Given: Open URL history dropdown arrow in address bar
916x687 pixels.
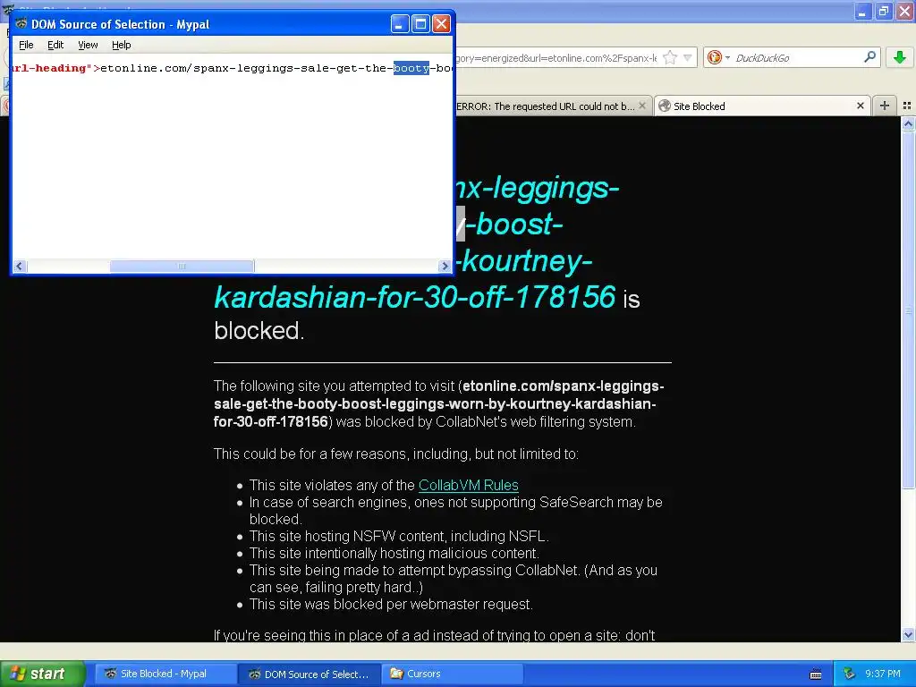Looking at the screenshot, I should click(x=688, y=57).
